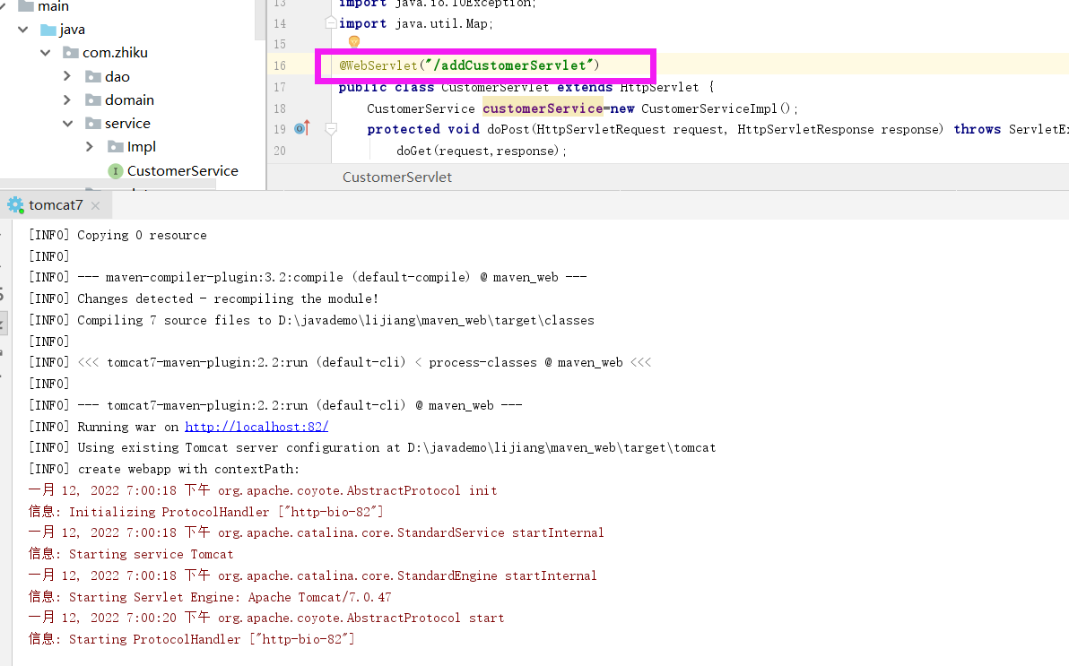Select the service package label
Screen dimensions: 1069x666
127,124
